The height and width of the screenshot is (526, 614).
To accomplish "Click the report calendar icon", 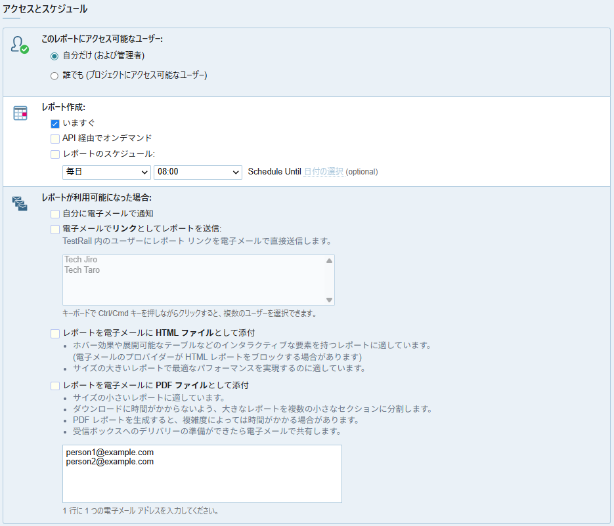I will pos(20,113).
